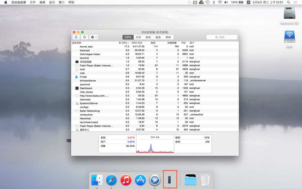The image size is (302, 189).
Task: Open the App Store Dock icon
Action: 140,180
